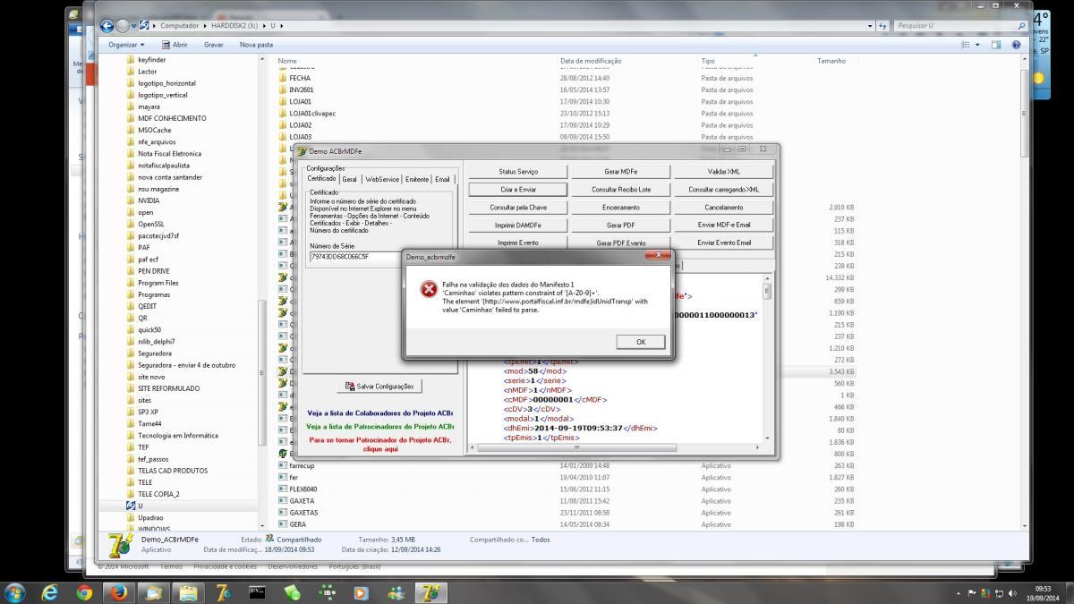Image resolution: width=1074 pixels, height=604 pixels.
Task: Open the Organizar dropdown menu
Action: (x=125, y=44)
